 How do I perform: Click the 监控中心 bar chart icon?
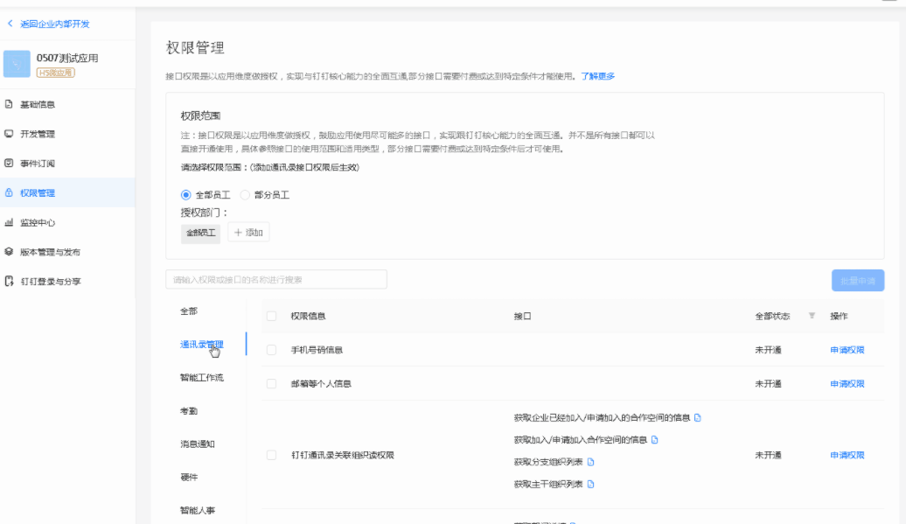pyautogui.click(x=9, y=223)
